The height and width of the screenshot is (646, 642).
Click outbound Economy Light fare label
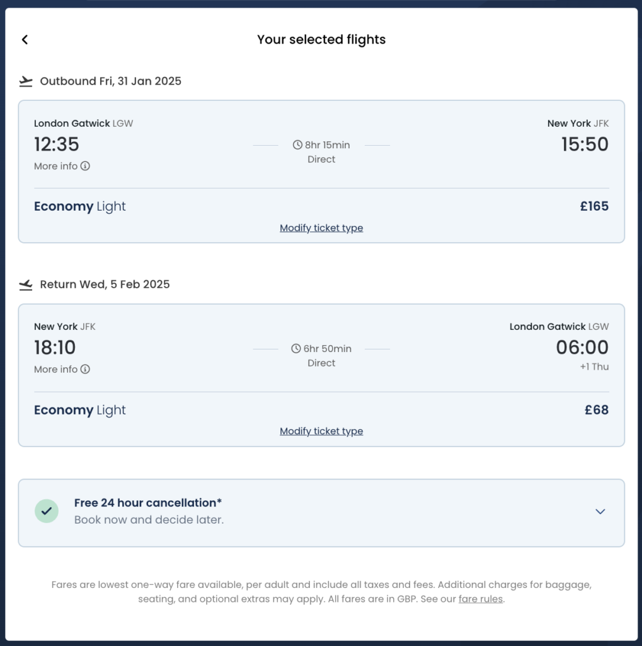[x=80, y=206]
